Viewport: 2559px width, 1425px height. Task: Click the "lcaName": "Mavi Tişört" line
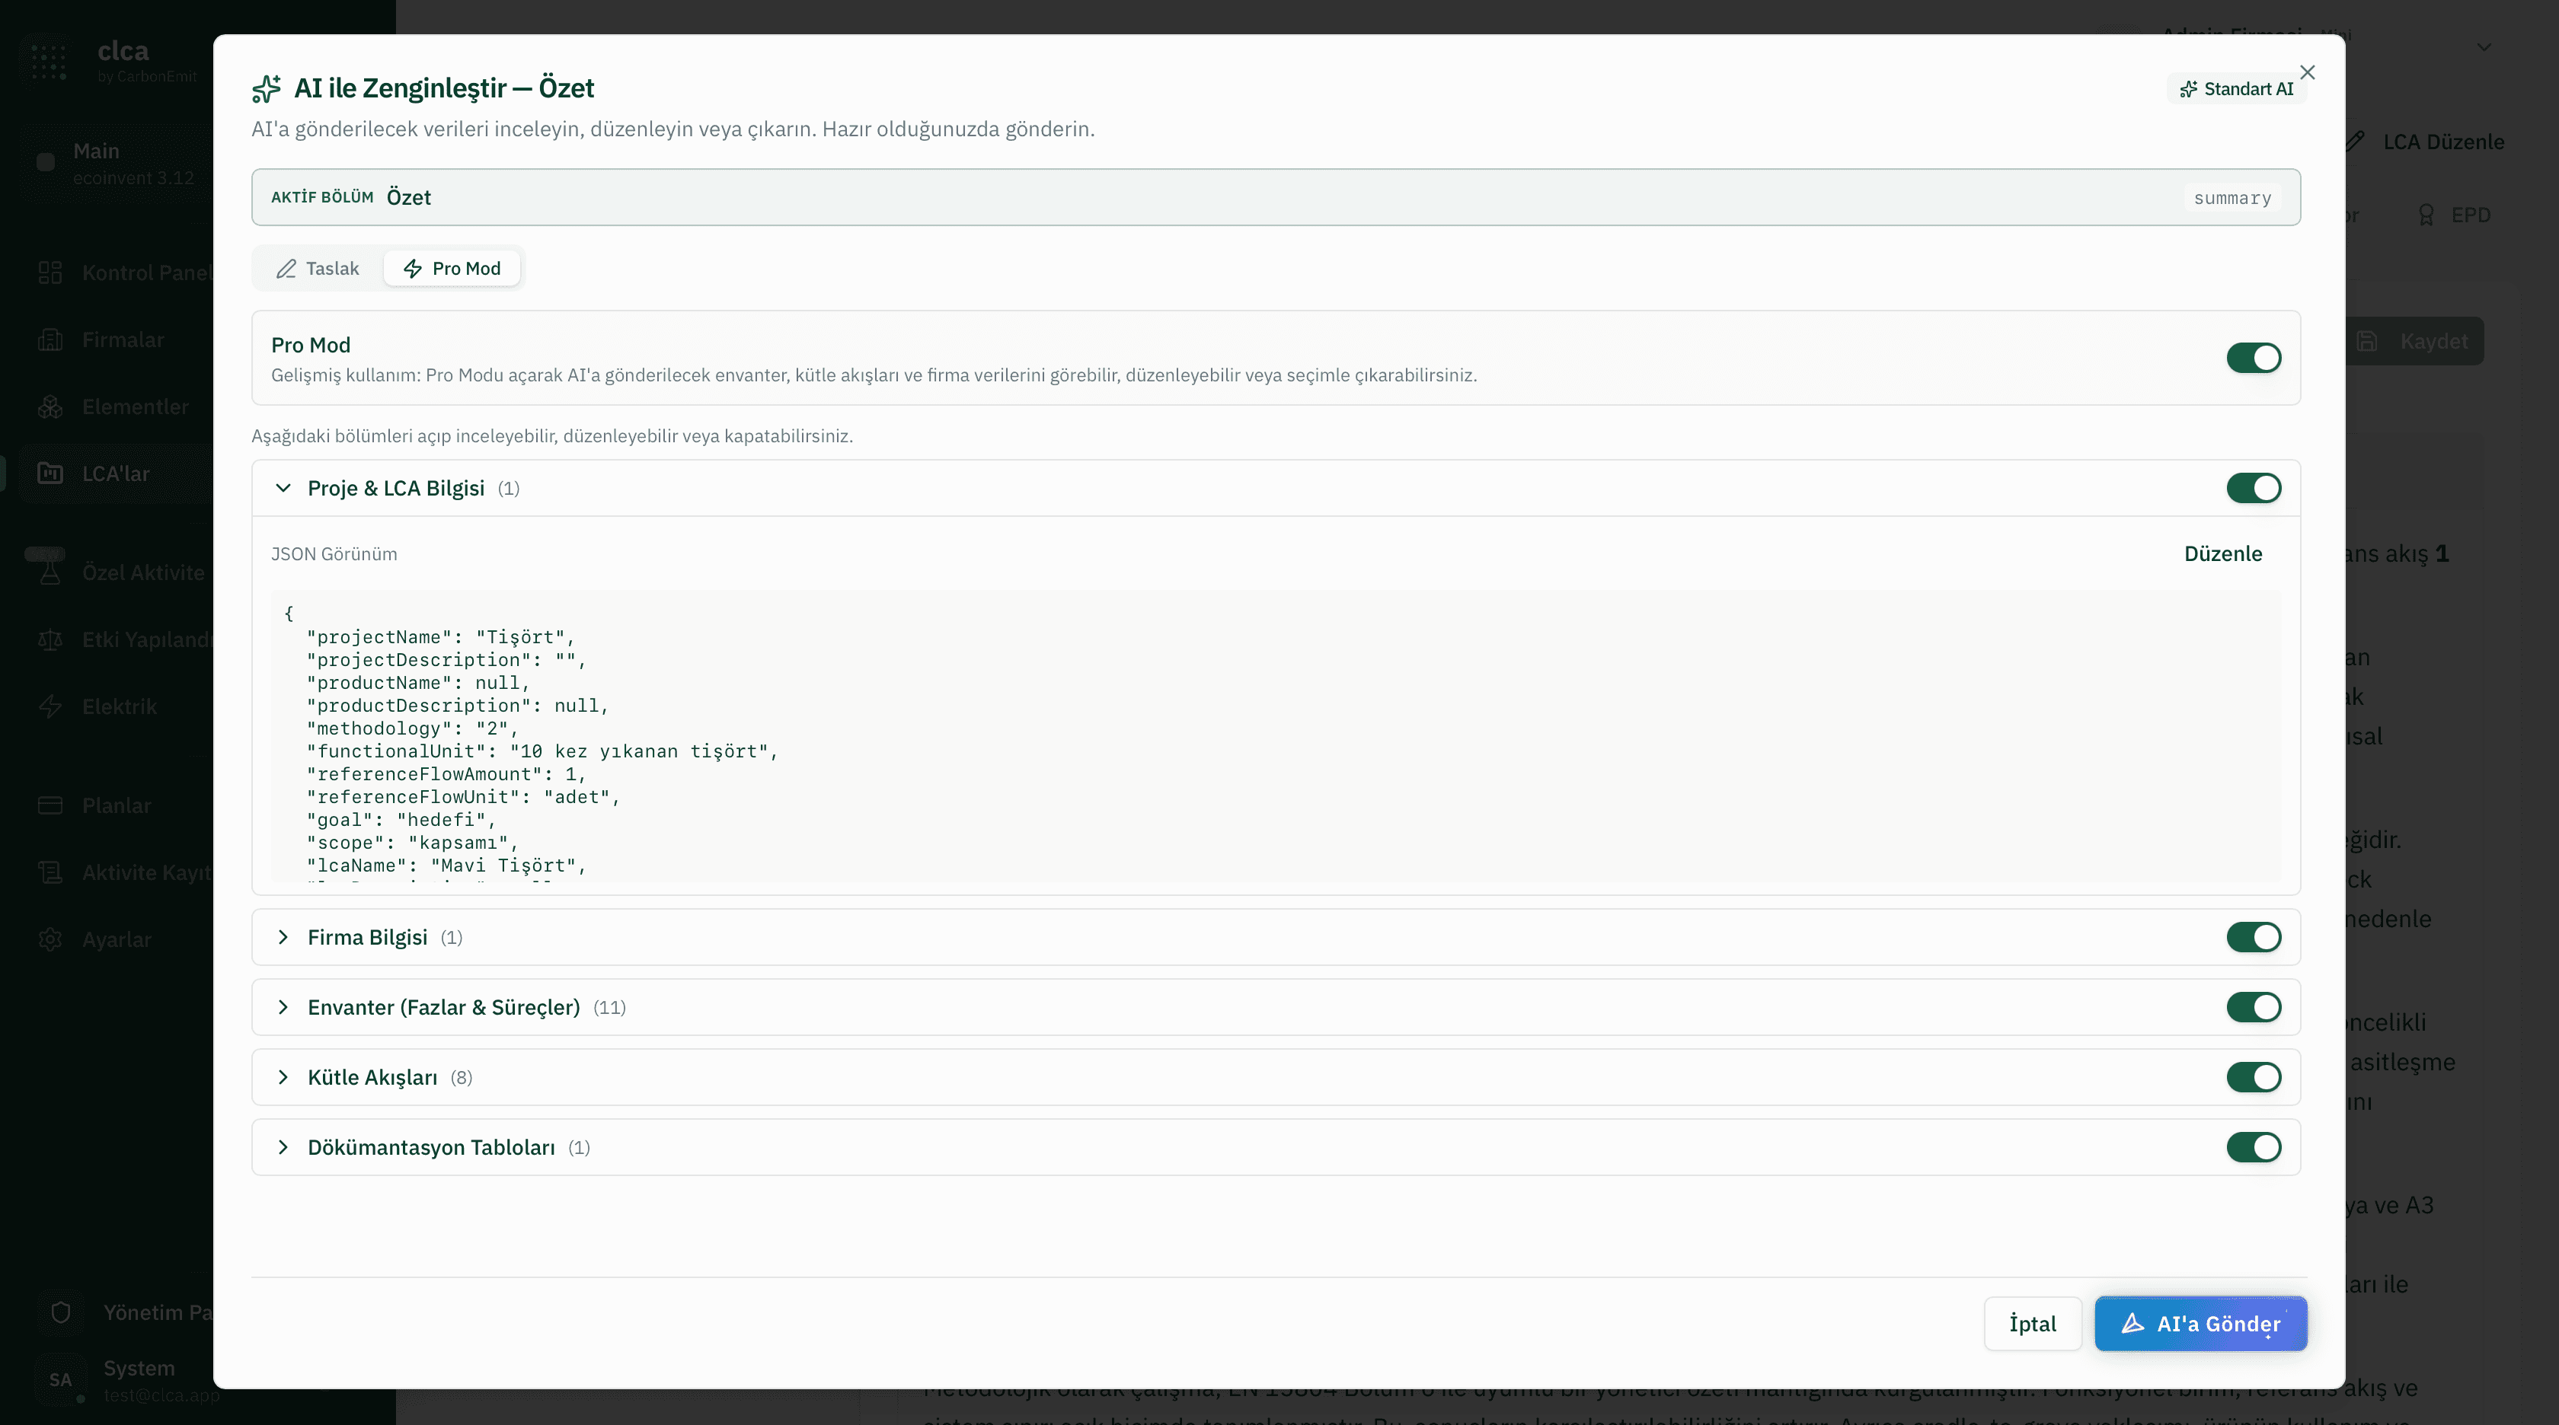click(x=447, y=865)
